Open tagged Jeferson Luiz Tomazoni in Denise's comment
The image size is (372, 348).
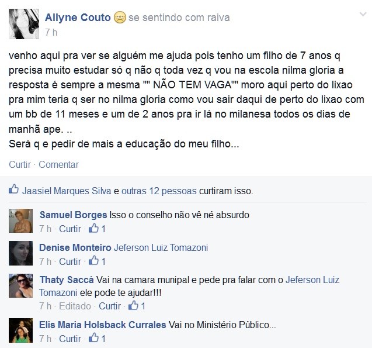coord(161,247)
